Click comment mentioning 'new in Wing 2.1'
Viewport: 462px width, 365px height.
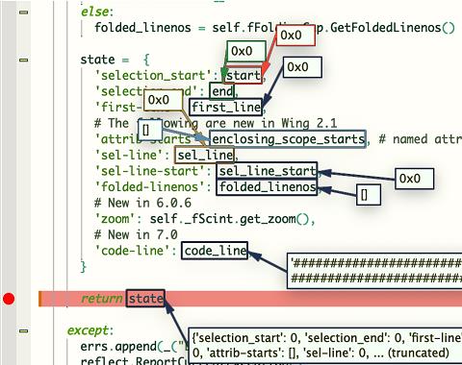216,123
